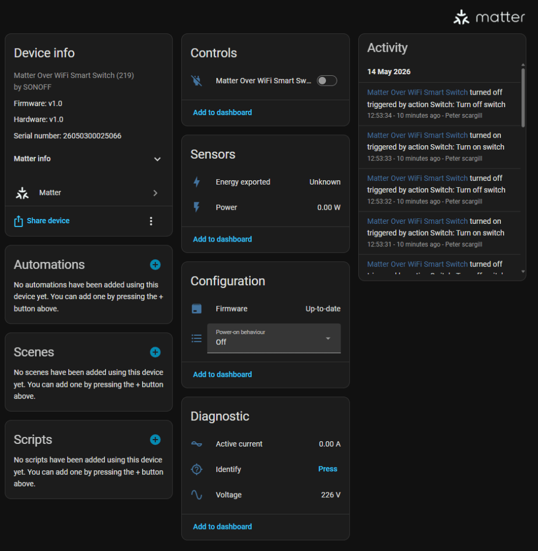Click the Share device upload icon
The height and width of the screenshot is (551, 538).
click(x=19, y=221)
